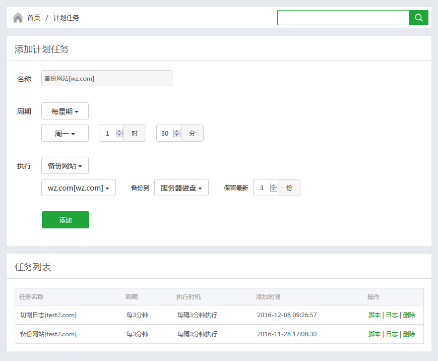This screenshot has width=438, height=361.
Task: Click the keep-latest copies spinner arrows
Action: click(x=274, y=188)
